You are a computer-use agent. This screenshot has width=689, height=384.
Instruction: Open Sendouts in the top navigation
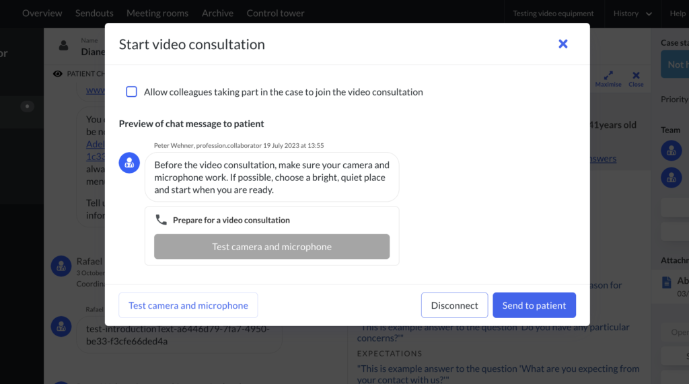94,13
